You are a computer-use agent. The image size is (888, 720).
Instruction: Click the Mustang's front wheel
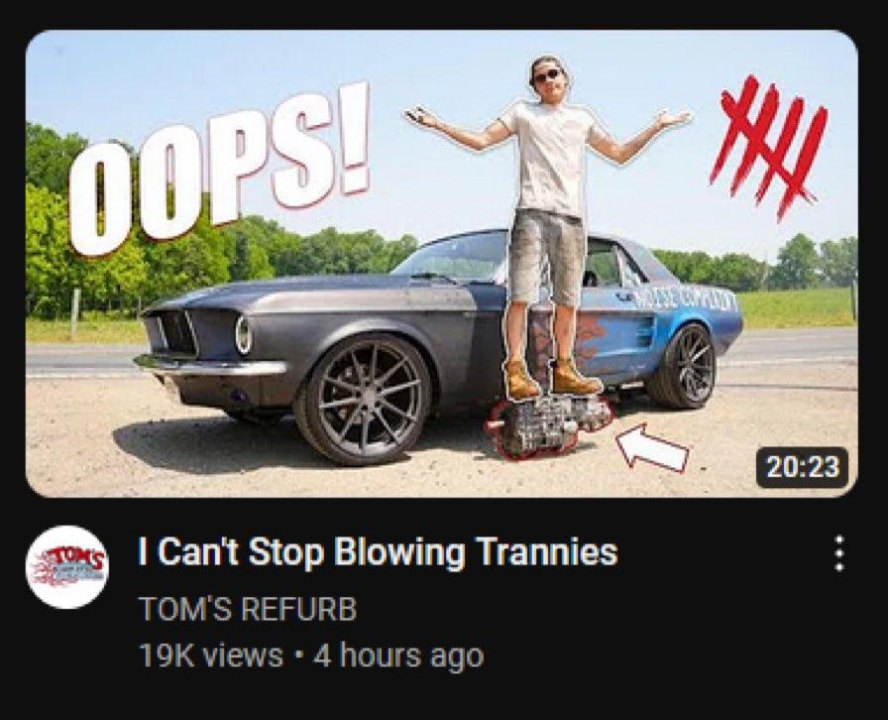pyautogui.click(x=365, y=398)
